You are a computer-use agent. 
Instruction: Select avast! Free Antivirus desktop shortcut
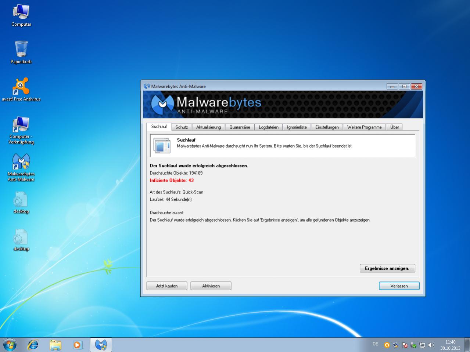[21, 90]
